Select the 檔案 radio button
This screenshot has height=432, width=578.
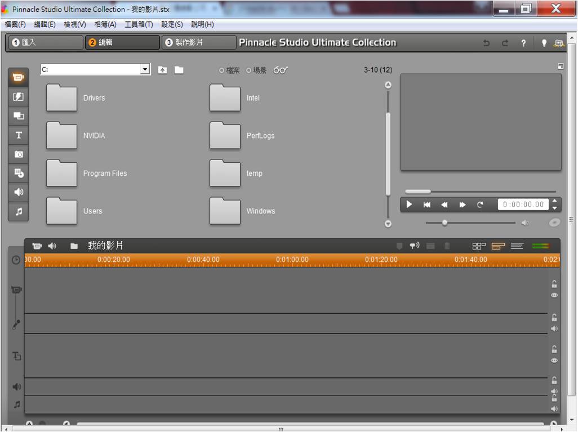point(222,70)
